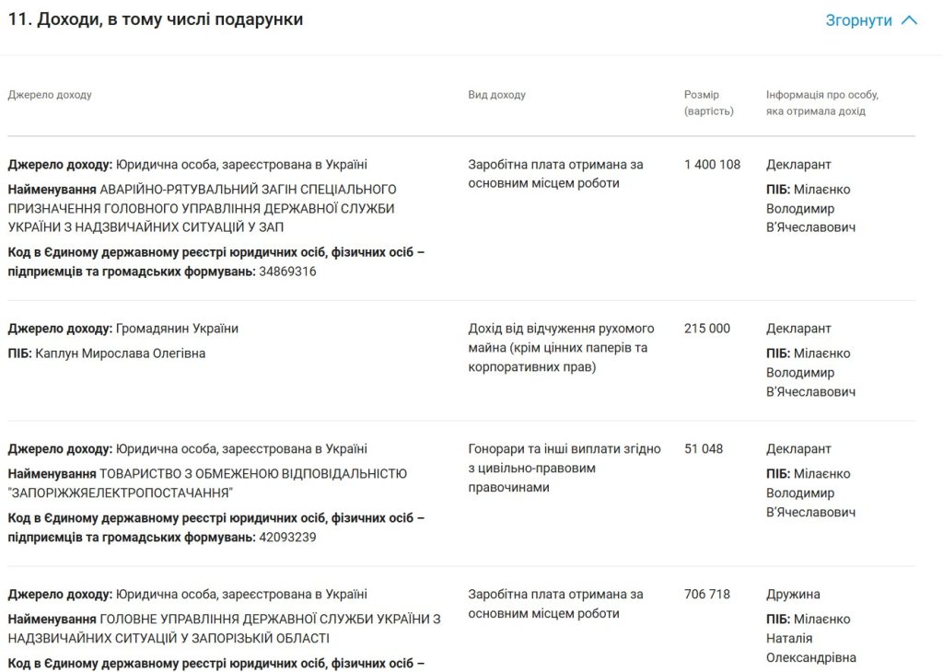Click the "Дружина" recipient label
943x672 pixels.
(793, 595)
